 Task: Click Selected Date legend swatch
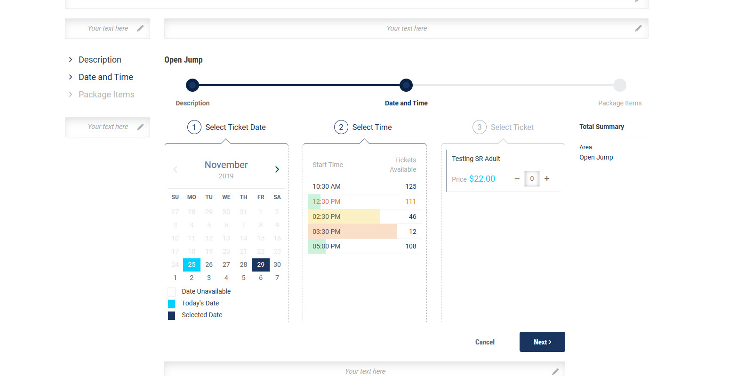(171, 316)
